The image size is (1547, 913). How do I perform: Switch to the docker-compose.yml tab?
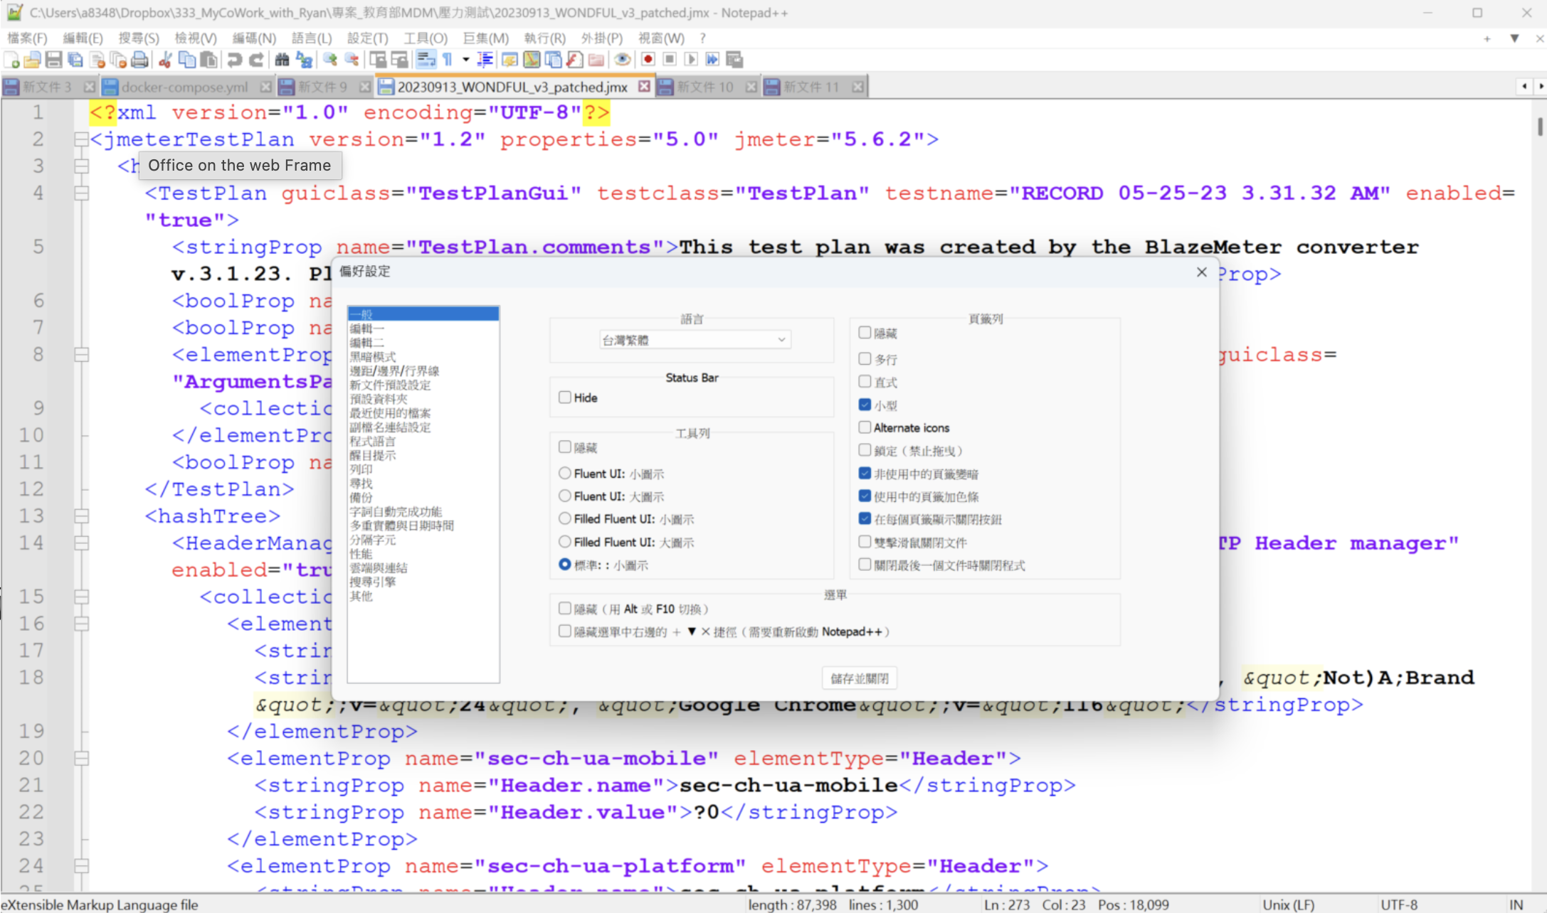click(184, 87)
